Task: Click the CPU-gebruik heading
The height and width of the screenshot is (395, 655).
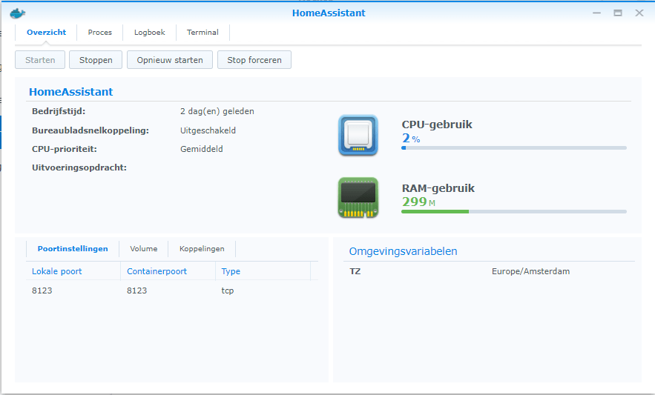Action: tap(437, 125)
